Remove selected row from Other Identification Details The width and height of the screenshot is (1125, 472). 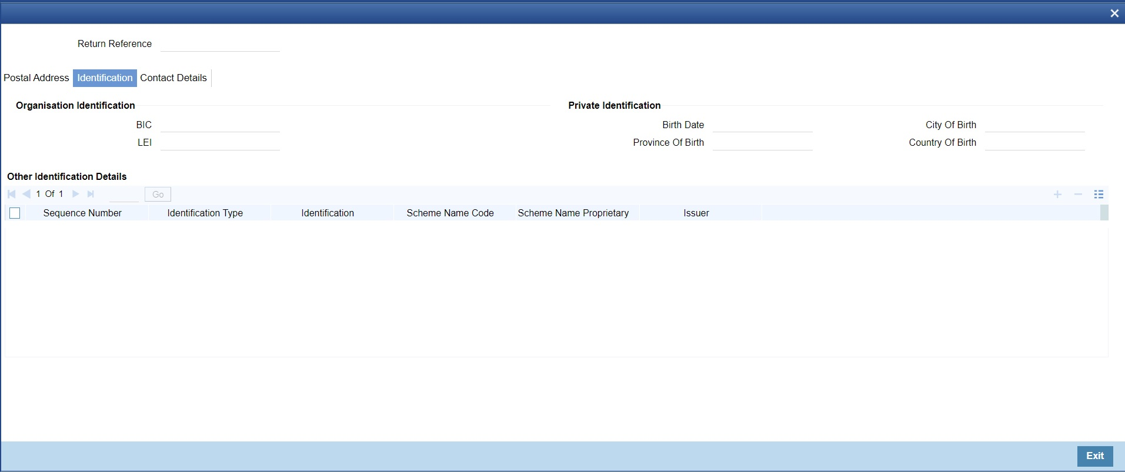tap(1078, 194)
